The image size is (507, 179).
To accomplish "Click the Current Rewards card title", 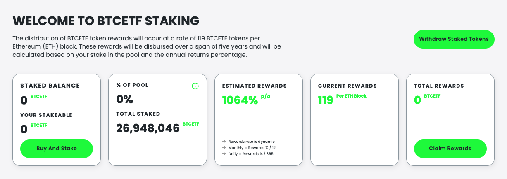I will click(x=348, y=86).
